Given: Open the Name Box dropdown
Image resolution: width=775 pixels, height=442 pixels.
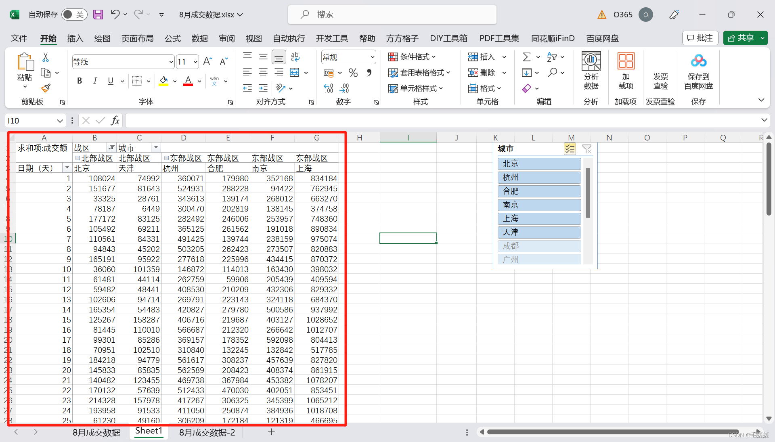Looking at the screenshot, I should 60,121.
